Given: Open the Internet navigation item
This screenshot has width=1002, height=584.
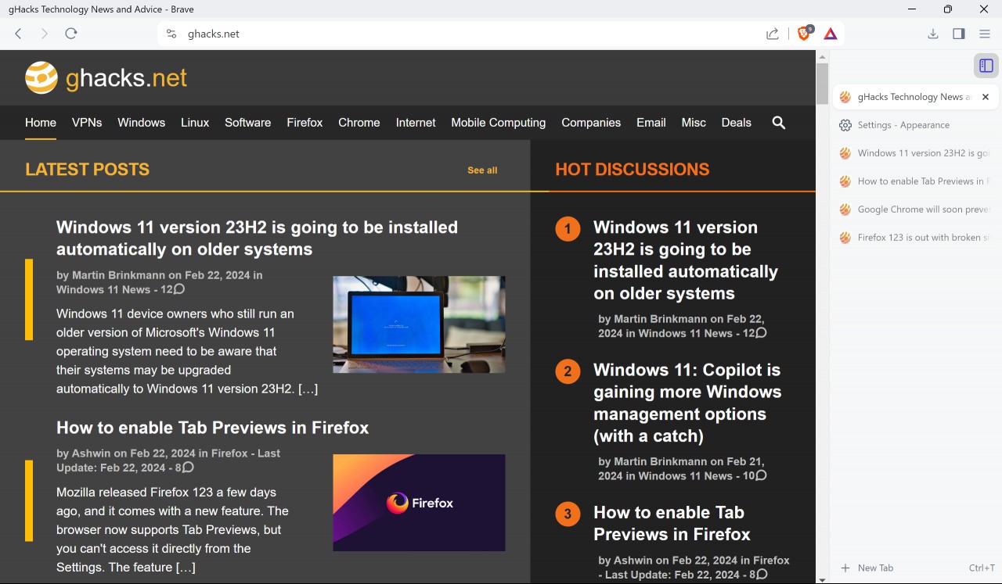Looking at the screenshot, I should 416,123.
